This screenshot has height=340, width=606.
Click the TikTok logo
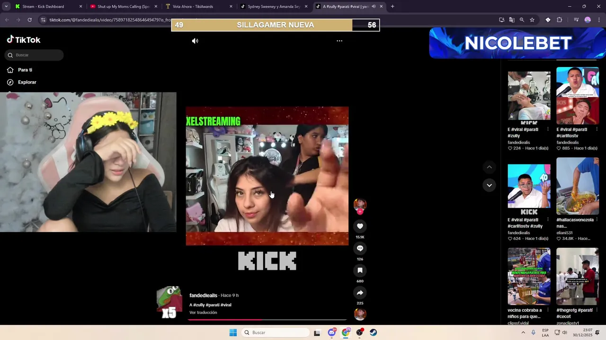pos(24,40)
